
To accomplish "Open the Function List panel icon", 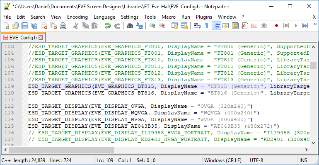I will pos(244,26).
